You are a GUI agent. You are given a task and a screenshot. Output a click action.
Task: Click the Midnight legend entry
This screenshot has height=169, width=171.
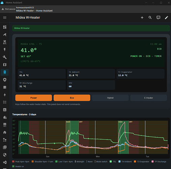[x=80, y=162]
